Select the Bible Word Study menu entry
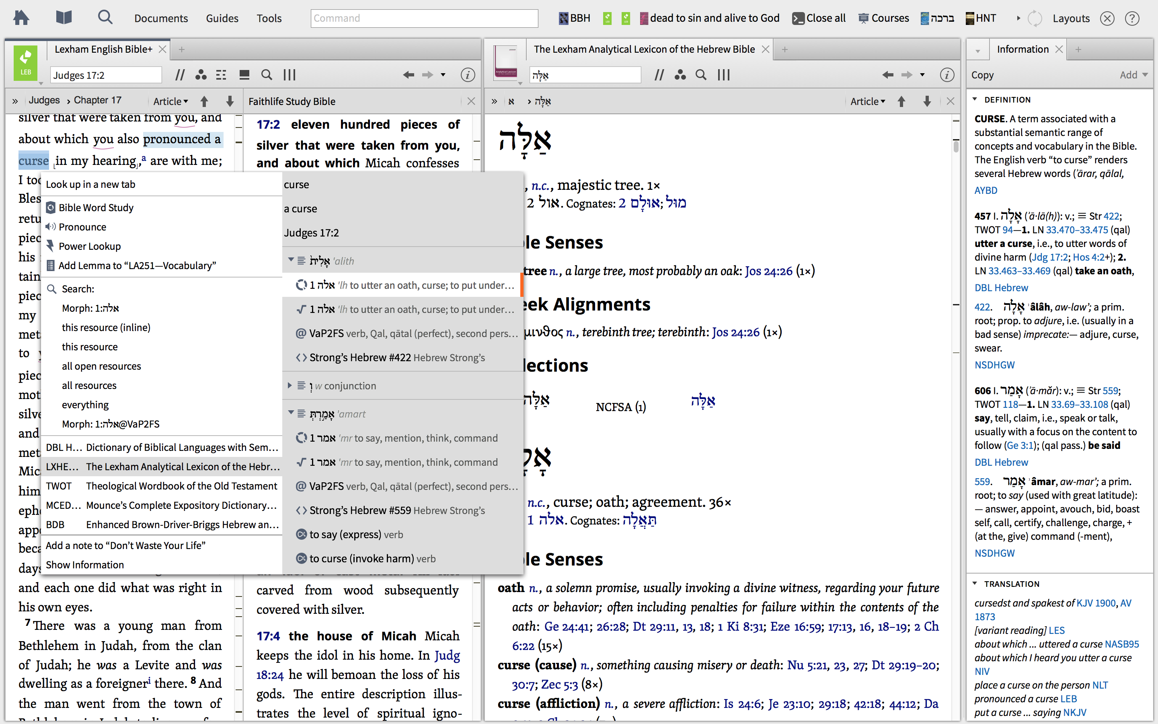The height and width of the screenshot is (724, 1158). point(96,207)
